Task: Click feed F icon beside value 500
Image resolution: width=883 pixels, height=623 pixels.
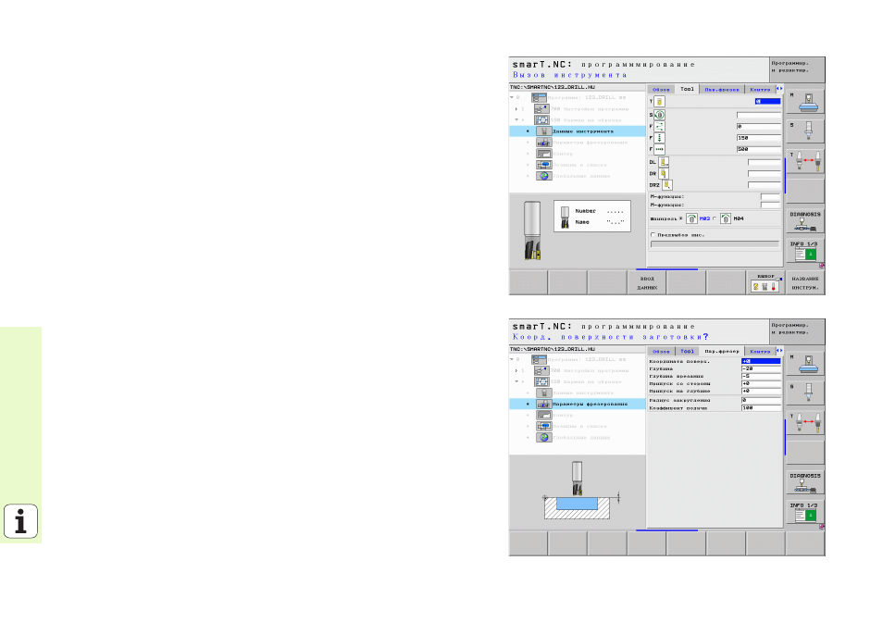Action: point(659,149)
